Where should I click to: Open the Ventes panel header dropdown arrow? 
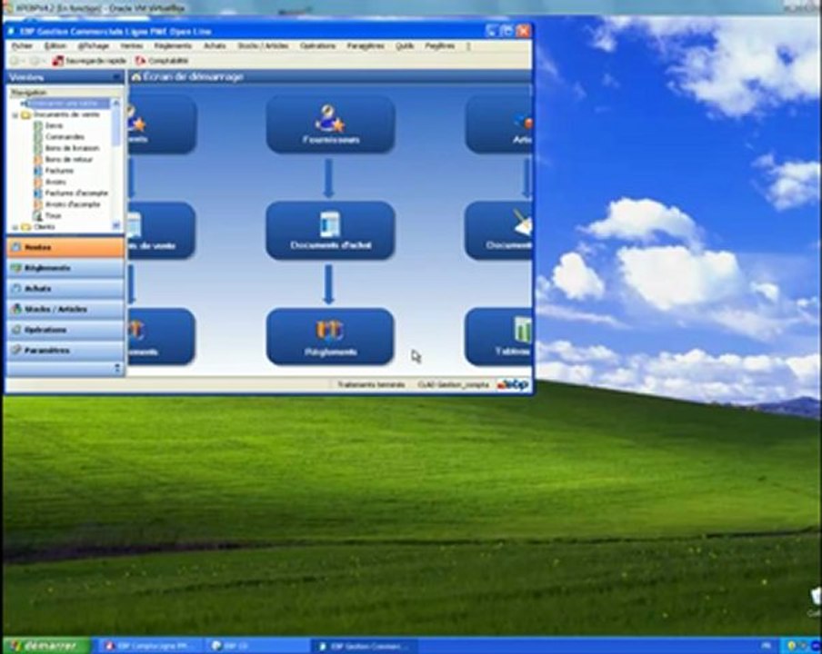(x=116, y=77)
